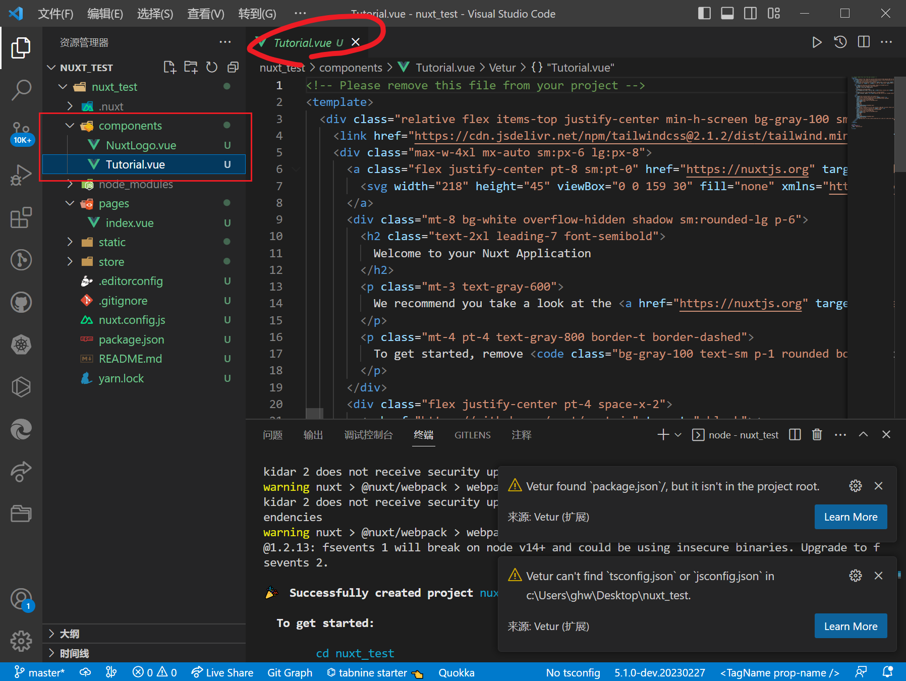Screen dimensions: 906x681
Task: Split the editor to the right
Action: click(864, 42)
